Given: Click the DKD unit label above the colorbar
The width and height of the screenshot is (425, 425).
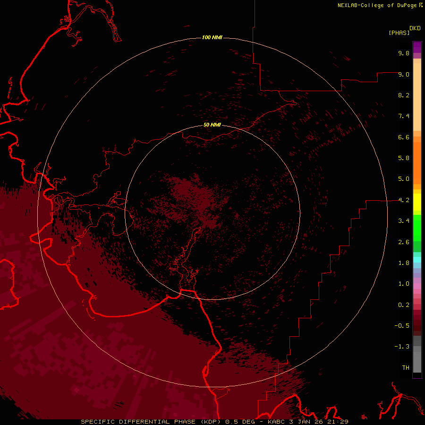Looking at the screenshot, I should tap(415, 28).
